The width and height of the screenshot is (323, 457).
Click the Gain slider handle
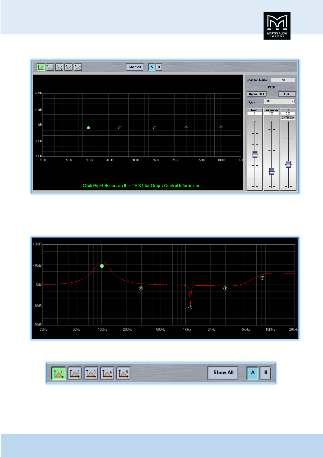pos(255,155)
